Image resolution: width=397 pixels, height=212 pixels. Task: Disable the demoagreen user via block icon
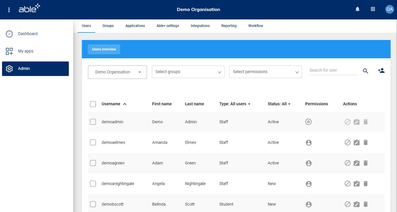[x=347, y=163]
